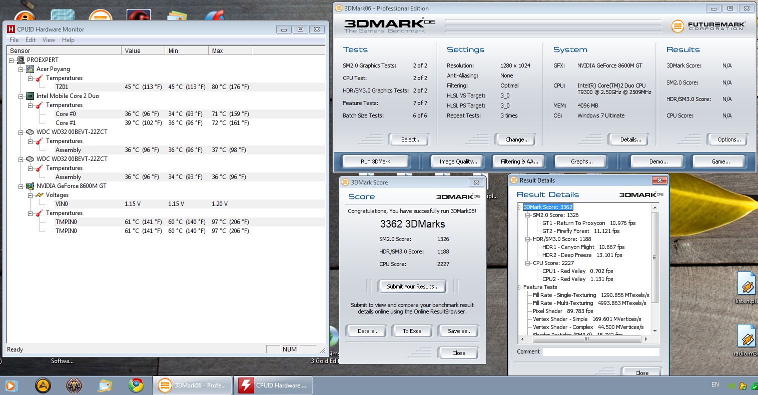Click the orange icon in 3DMark06 main title bar

[339, 8]
